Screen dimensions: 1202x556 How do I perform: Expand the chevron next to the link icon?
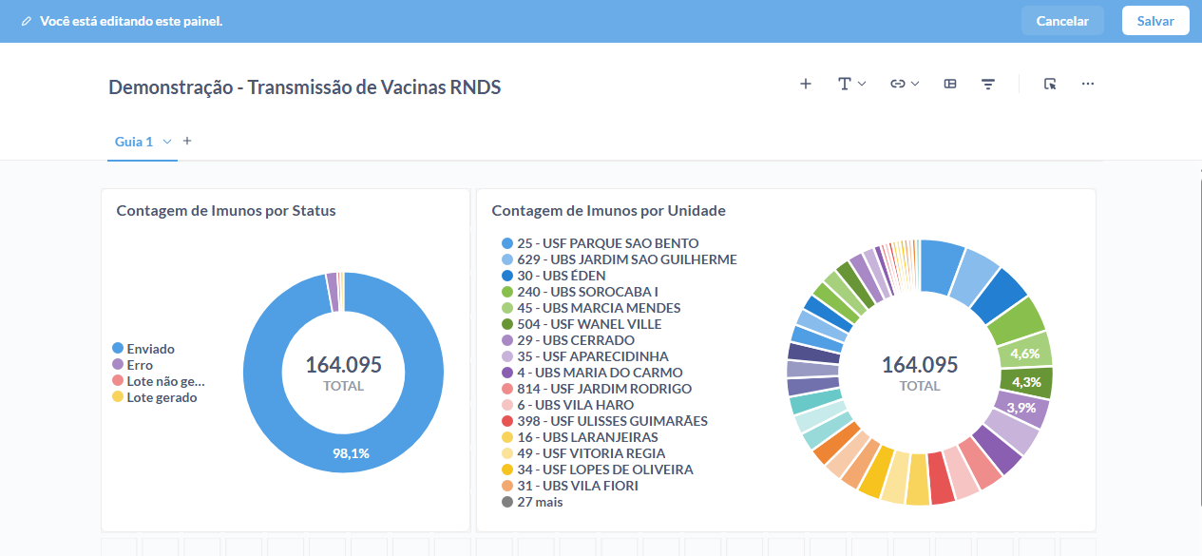[915, 84]
